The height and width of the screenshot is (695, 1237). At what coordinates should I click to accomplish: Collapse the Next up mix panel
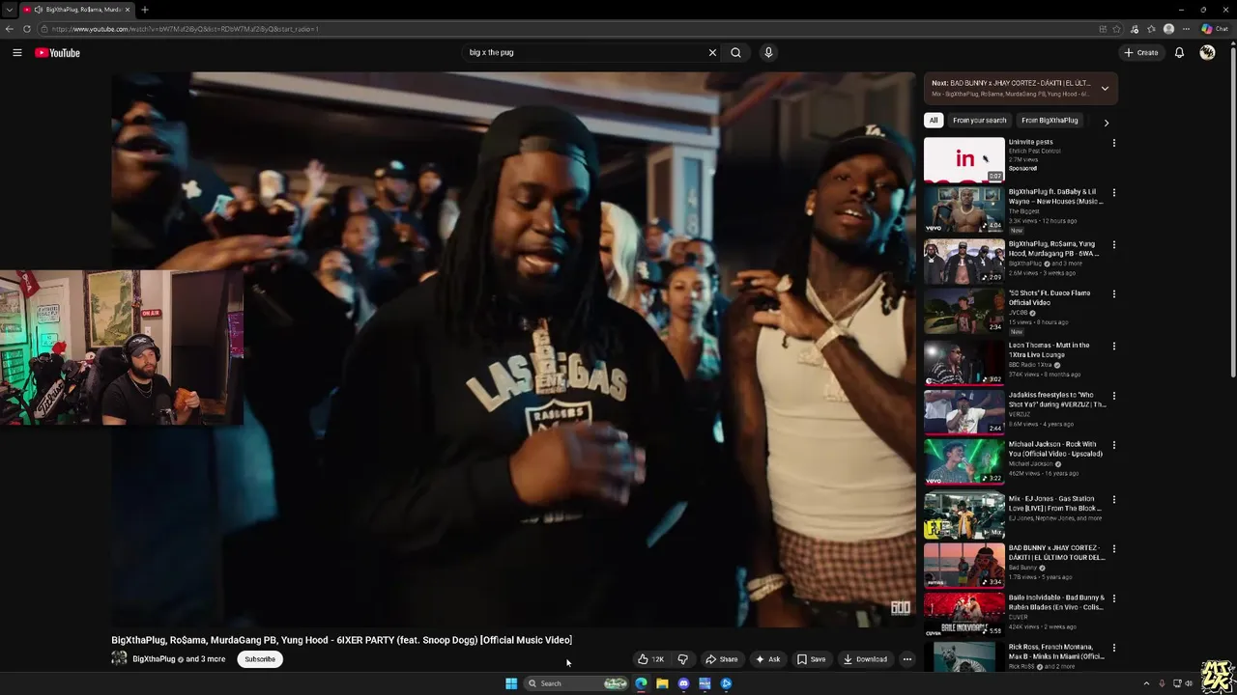point(1105,88)
